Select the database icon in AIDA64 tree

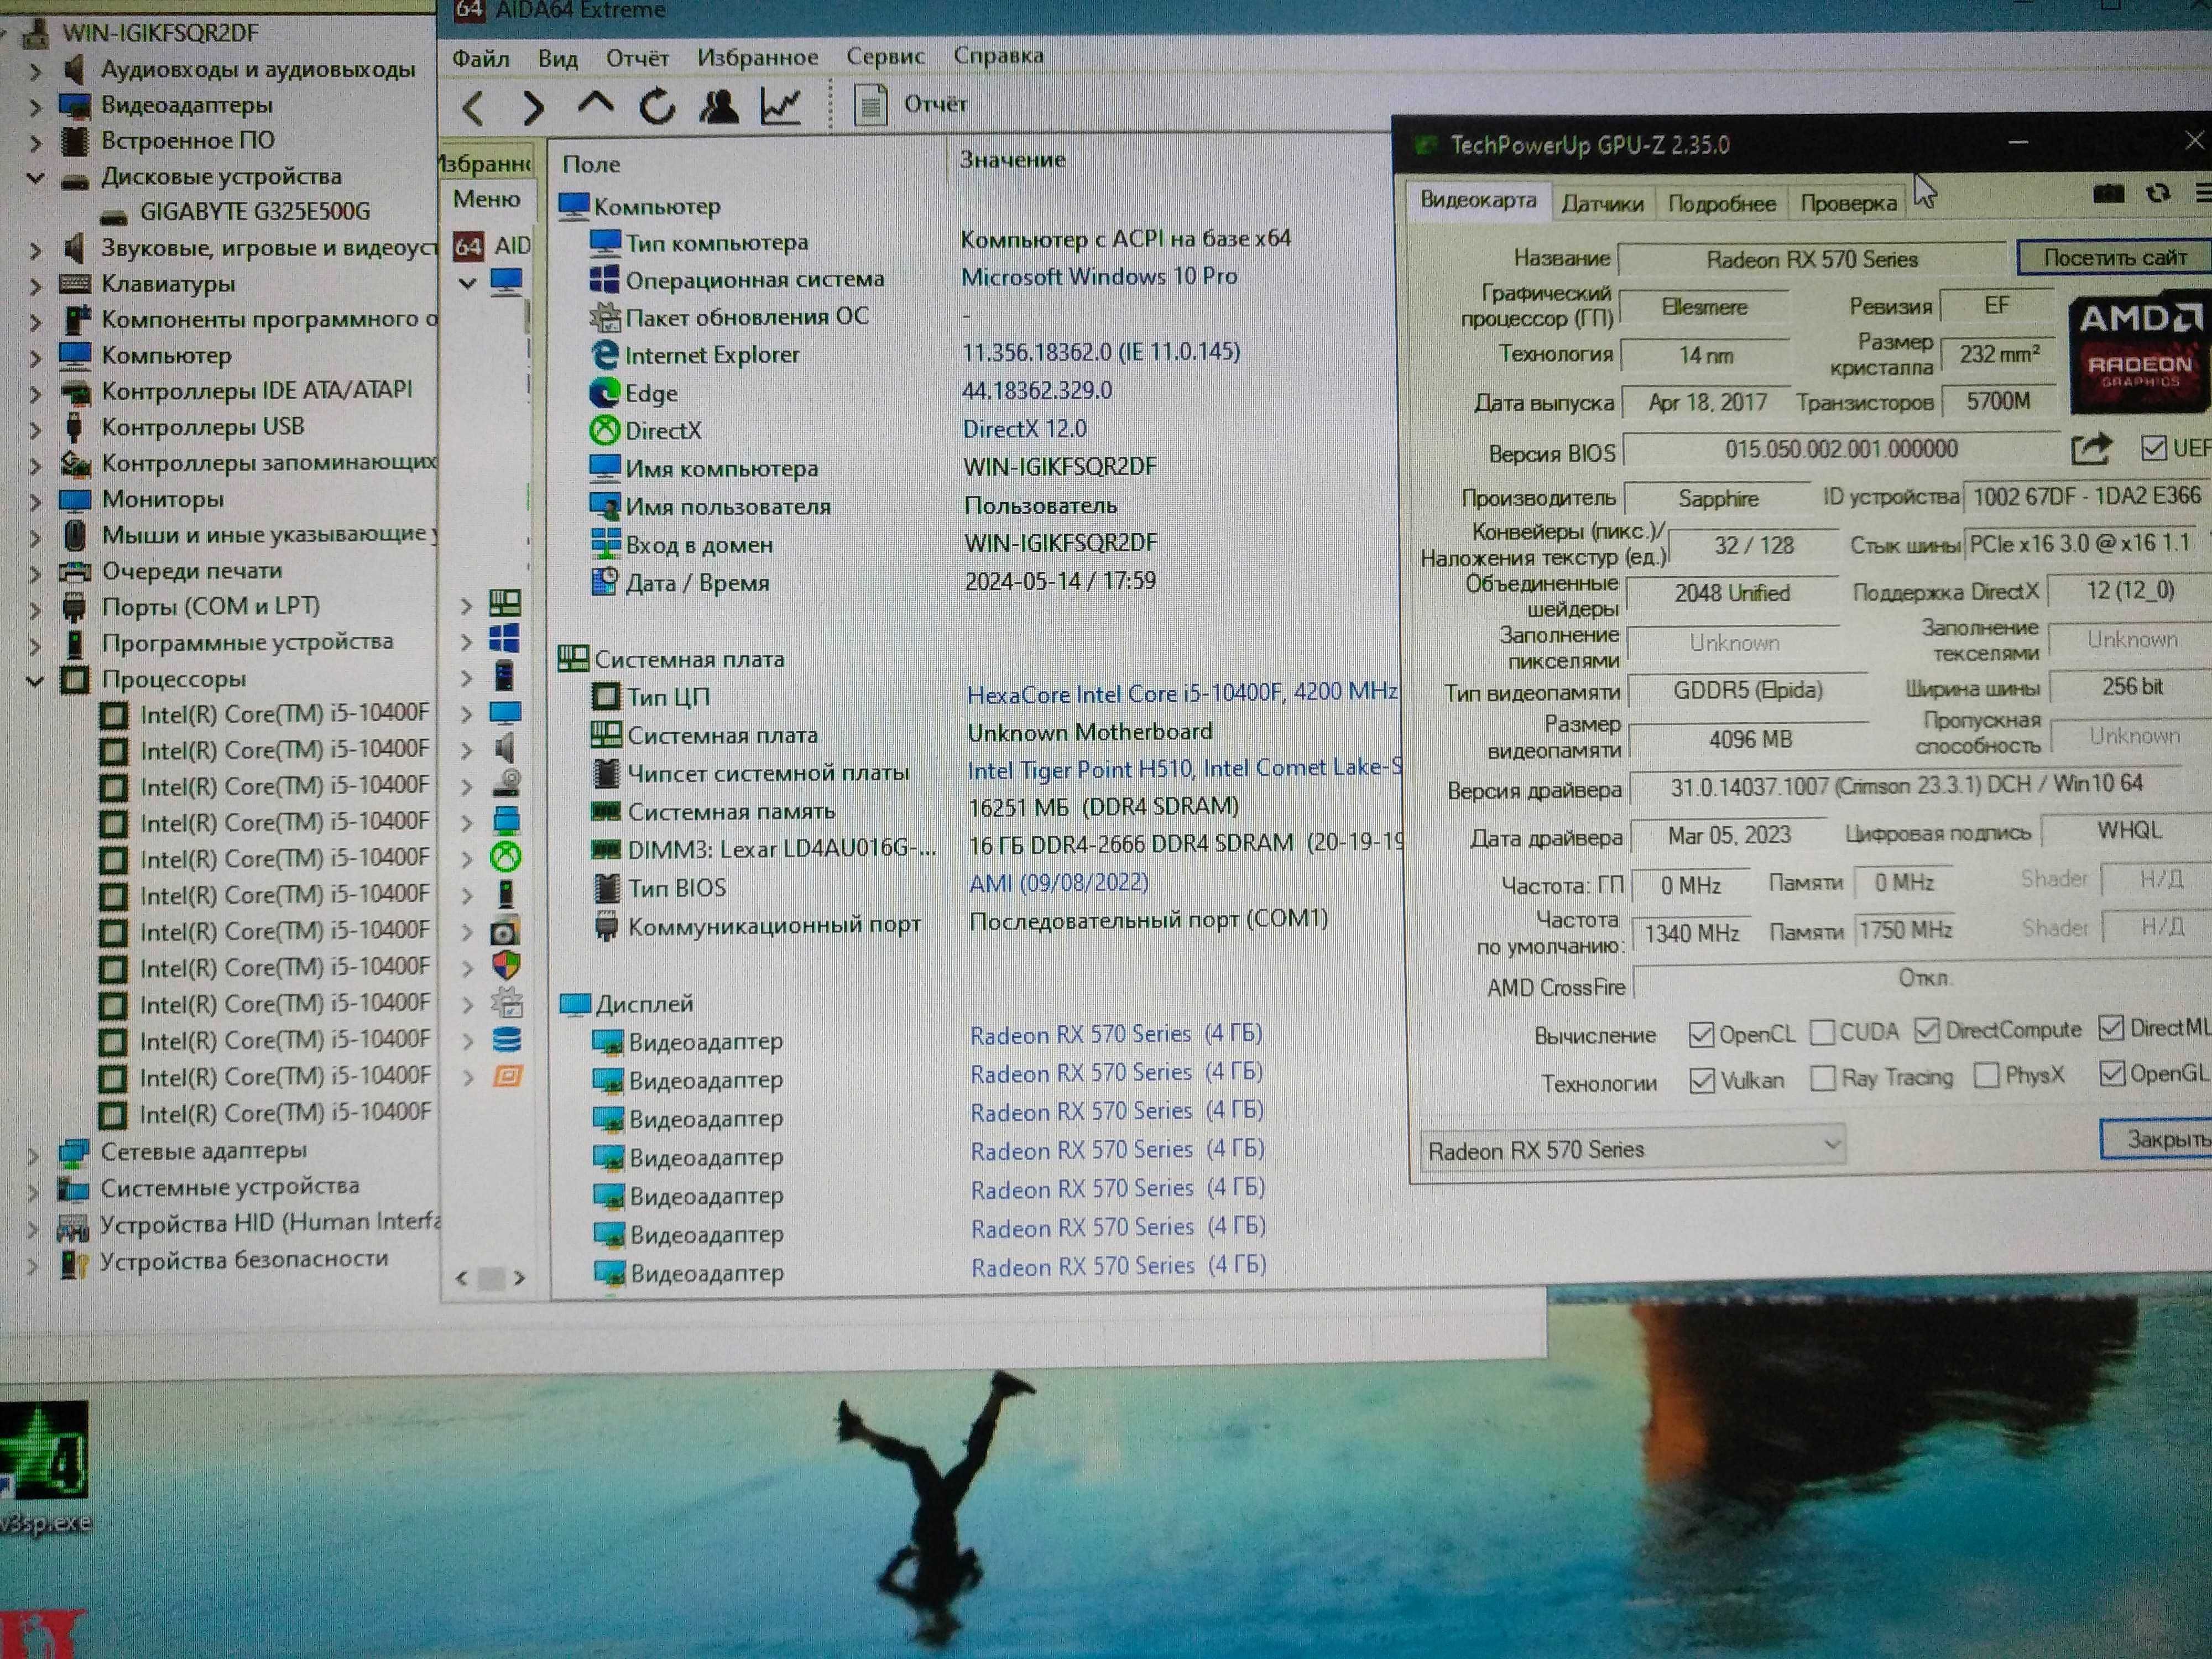507,1040
